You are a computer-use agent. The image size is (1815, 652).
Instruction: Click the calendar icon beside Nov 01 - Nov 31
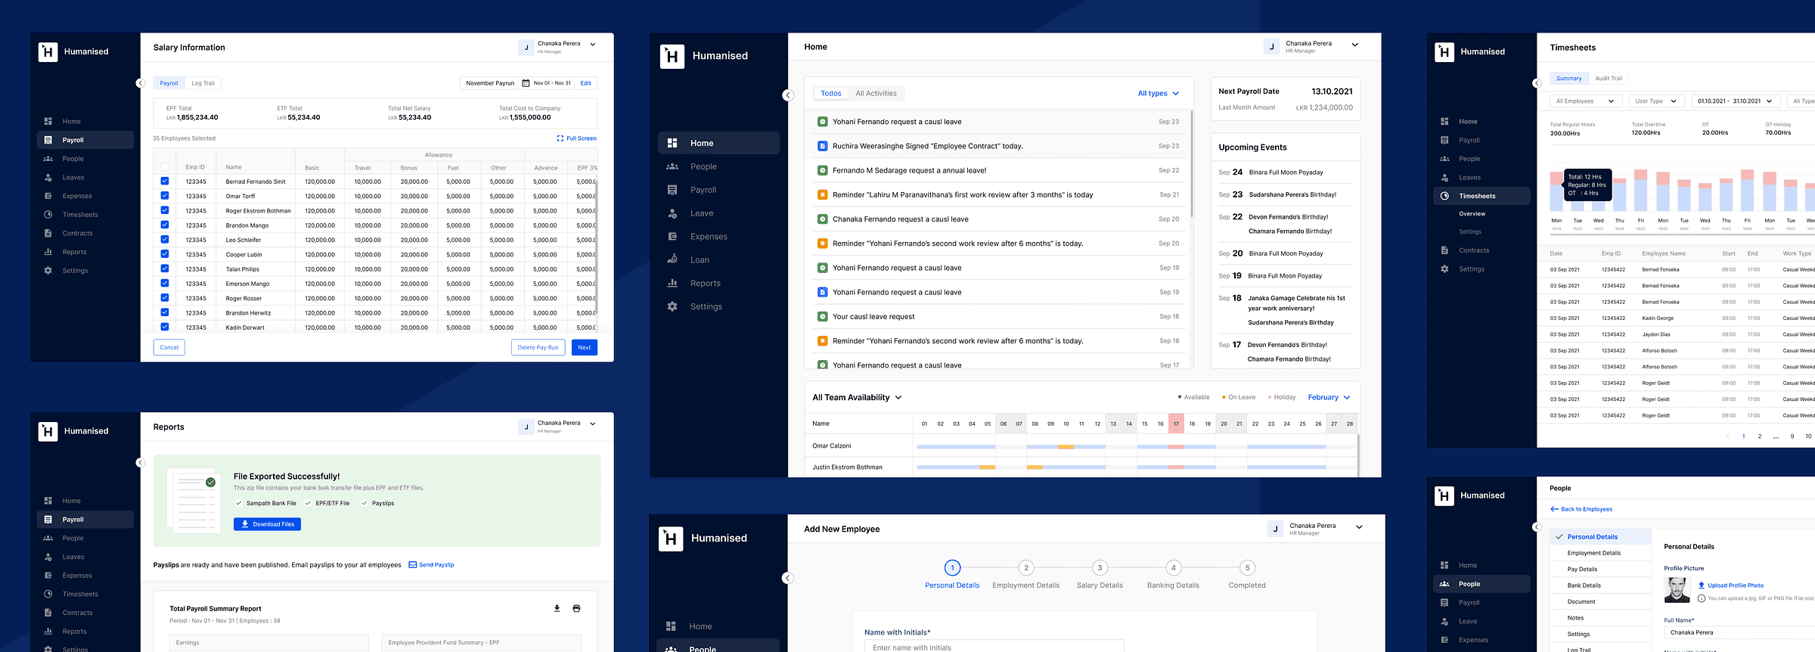tap(526, 83)
